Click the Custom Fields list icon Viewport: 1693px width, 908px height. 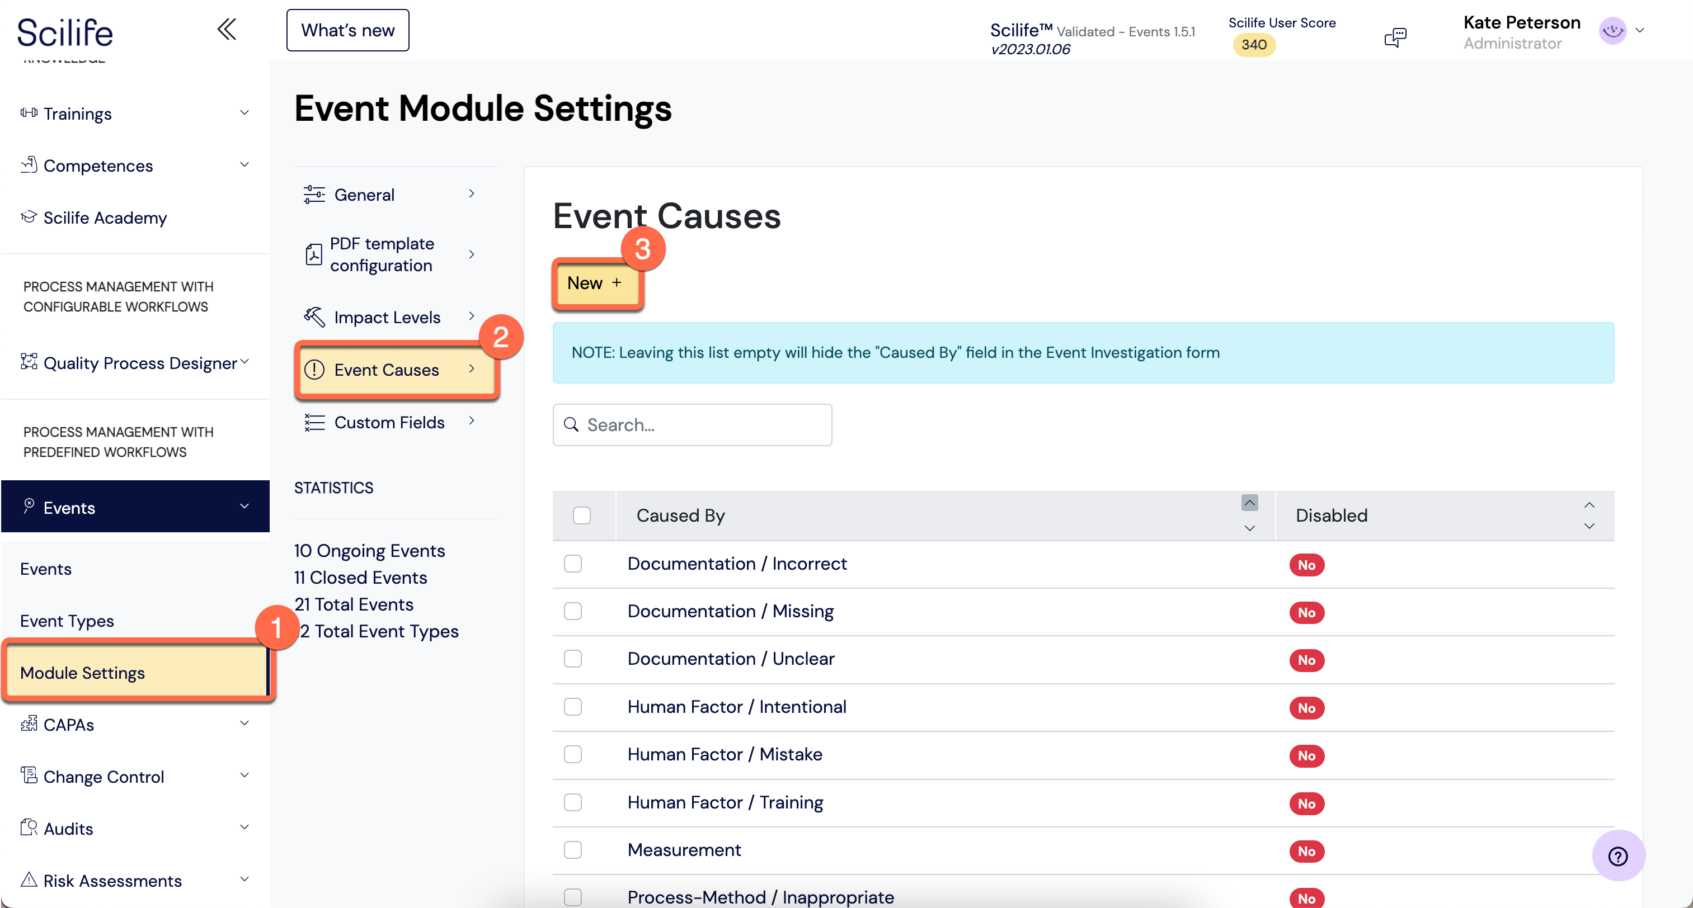coord(314,422)
